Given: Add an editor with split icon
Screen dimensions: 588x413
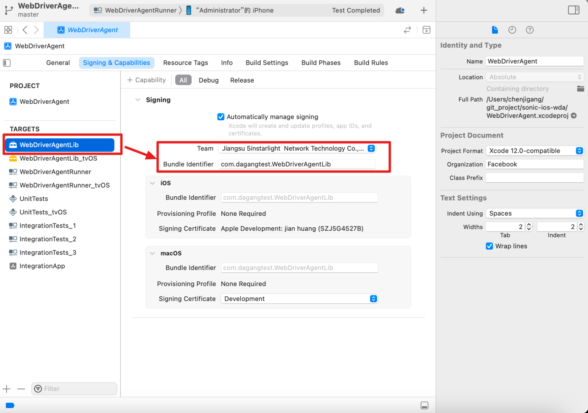Looking at the screenshot, I should 426,30.
